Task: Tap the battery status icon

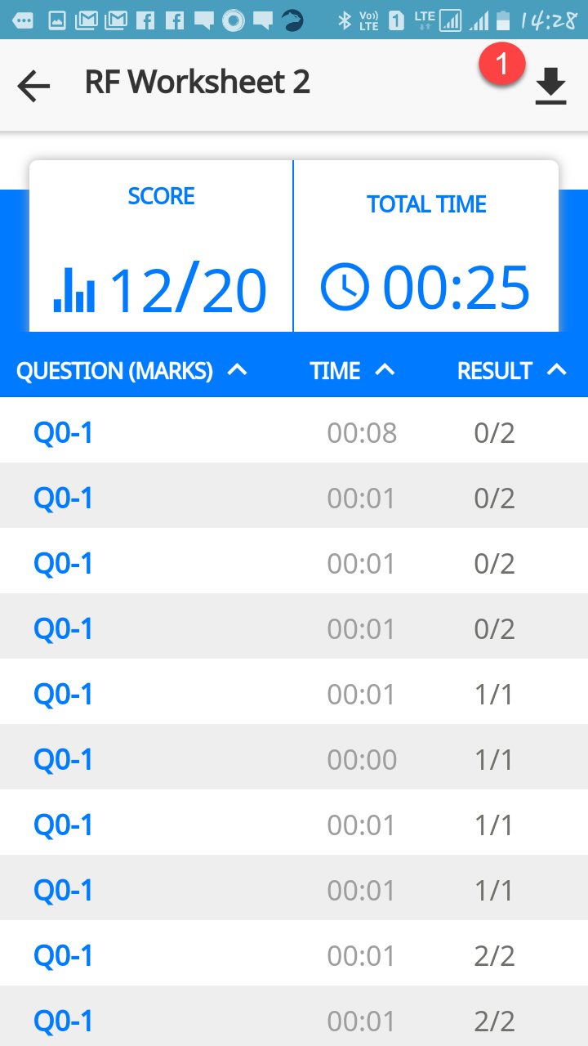Action: [503, 20]
